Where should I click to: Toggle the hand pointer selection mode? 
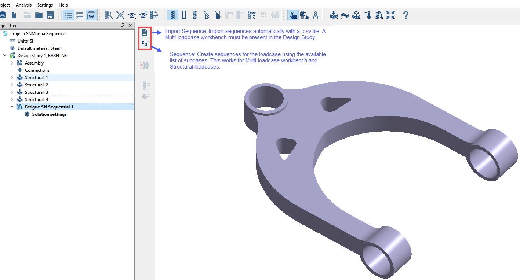click(292, 15)
